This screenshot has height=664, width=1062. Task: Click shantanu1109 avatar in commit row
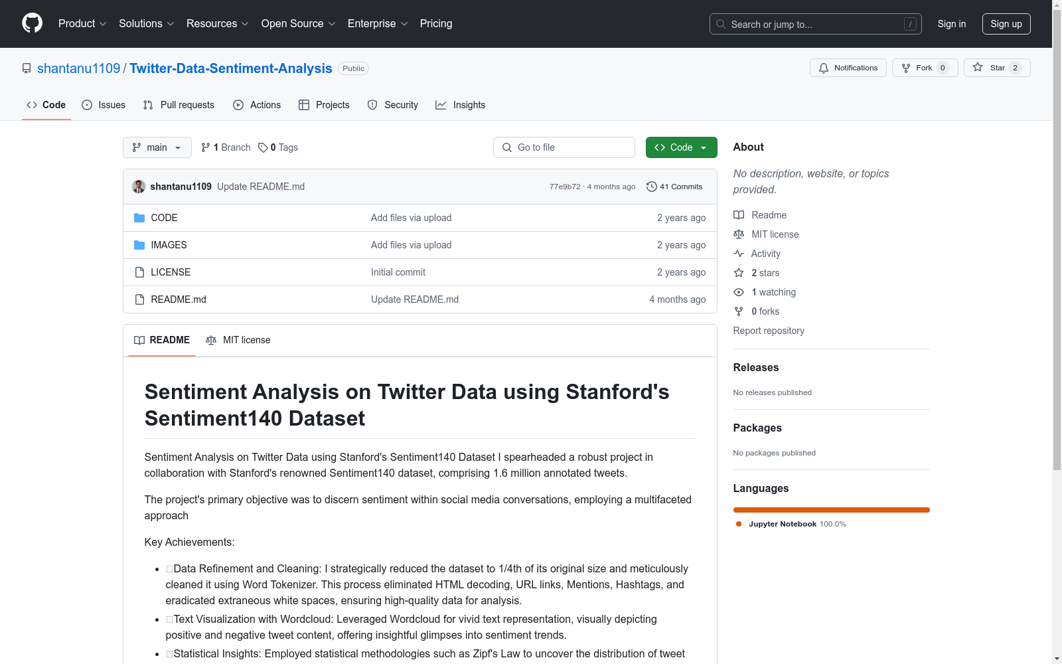[139, 187]
